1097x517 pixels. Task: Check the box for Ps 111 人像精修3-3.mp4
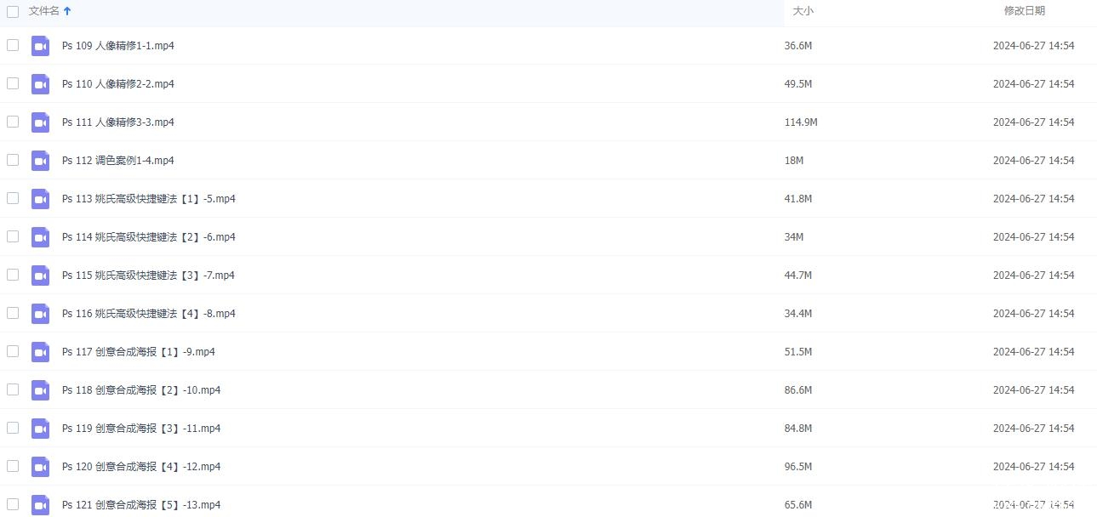pyautogui.click(x=13, y=122)
